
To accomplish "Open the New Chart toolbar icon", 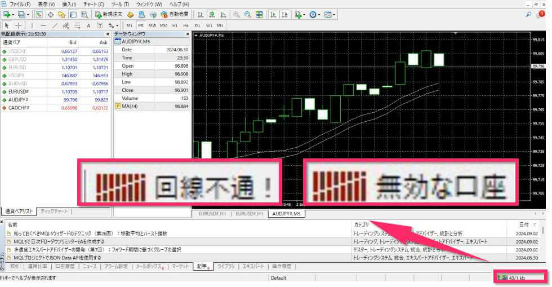I will coord(6,15).
